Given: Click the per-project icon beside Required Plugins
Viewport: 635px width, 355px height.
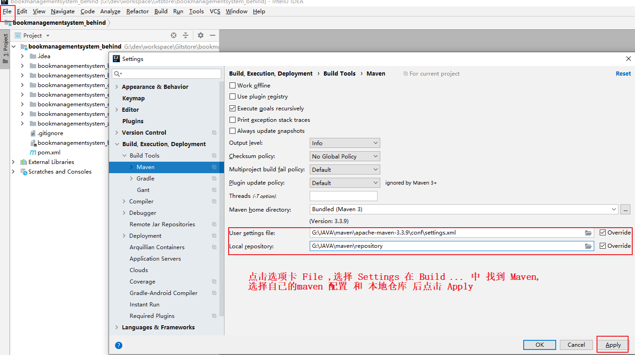Looking at the screenshot, I should (214, 316).
